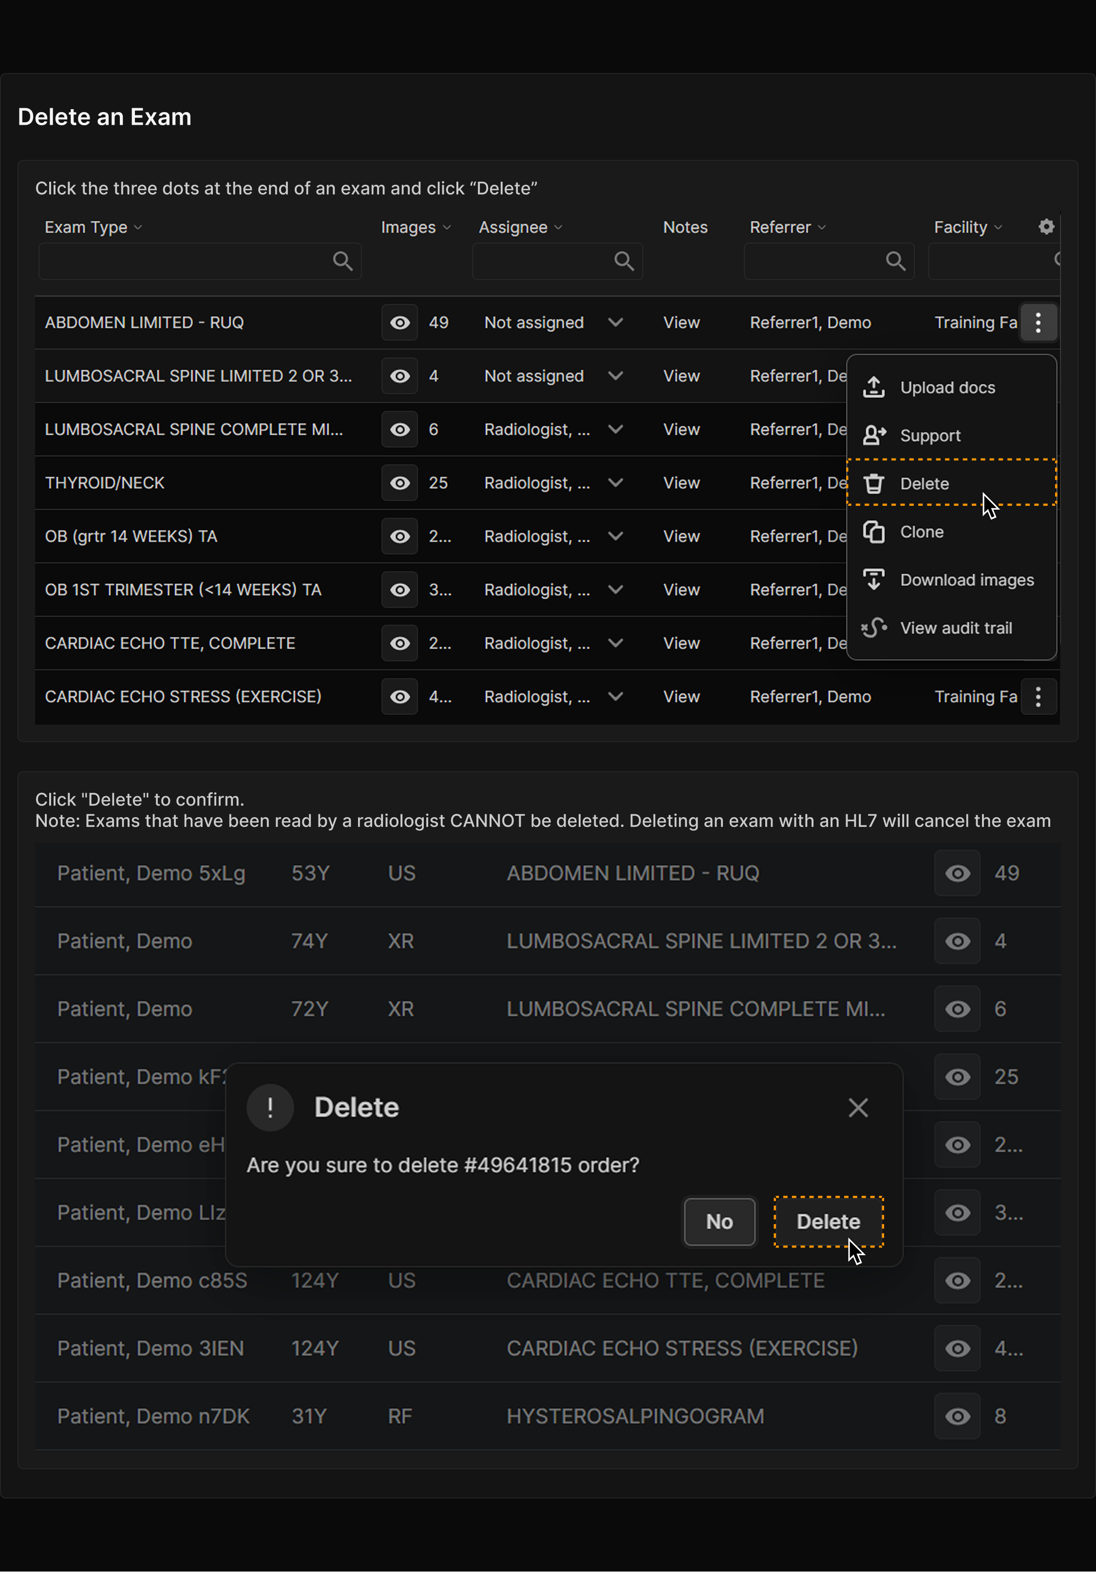This screenshot has width=1096, height=1572.
Task: View images for THYROID/NECK exam
Action: [x=400, y=483]
